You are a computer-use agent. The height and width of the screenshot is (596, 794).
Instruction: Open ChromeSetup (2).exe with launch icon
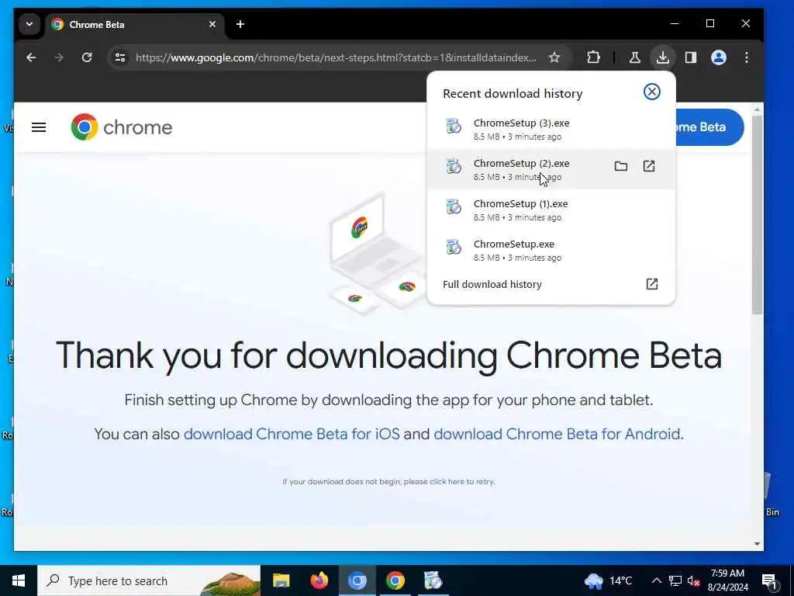click(649, 166)
